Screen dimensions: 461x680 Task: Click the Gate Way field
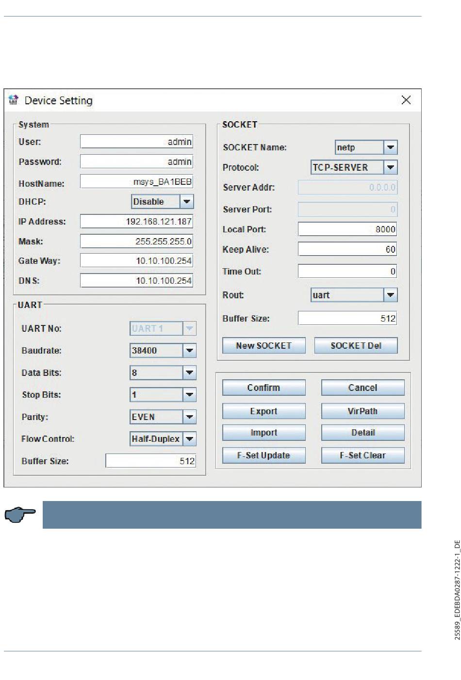pos(136,260)
